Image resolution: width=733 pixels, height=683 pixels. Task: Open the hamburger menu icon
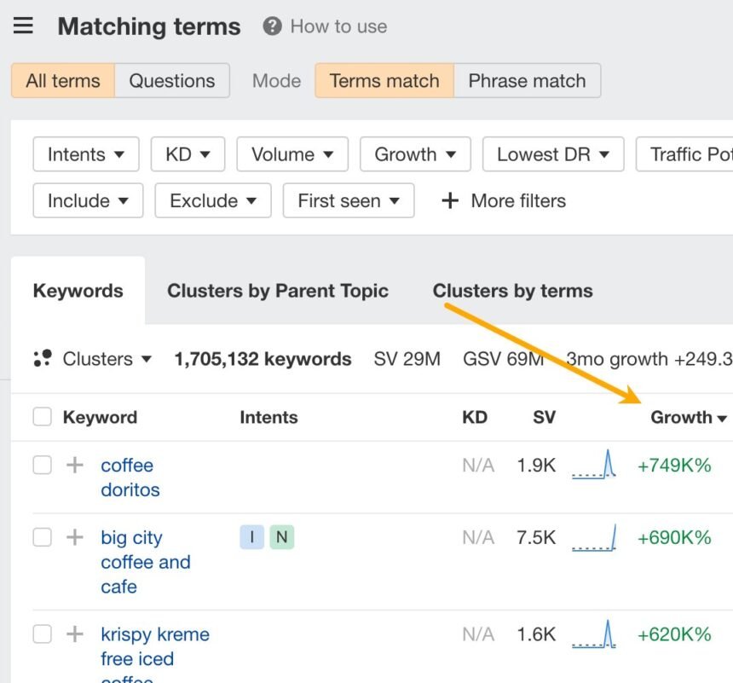[x=23, y=26]
